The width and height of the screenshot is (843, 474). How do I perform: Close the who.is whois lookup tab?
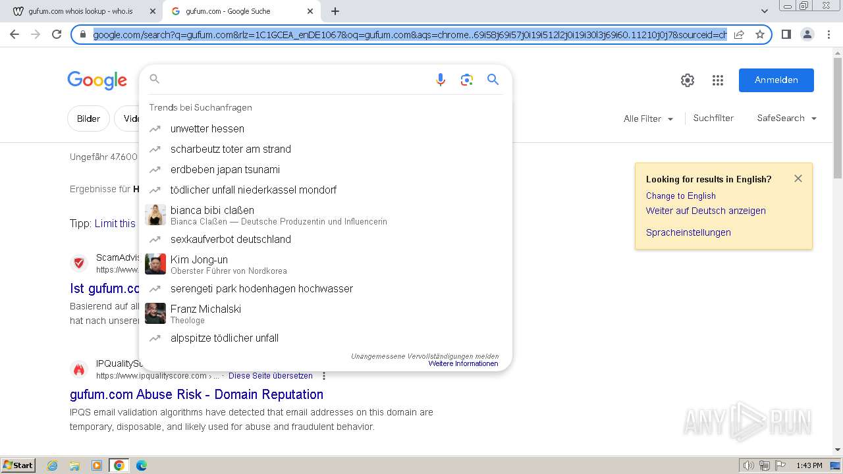click(x=152, y=11)
